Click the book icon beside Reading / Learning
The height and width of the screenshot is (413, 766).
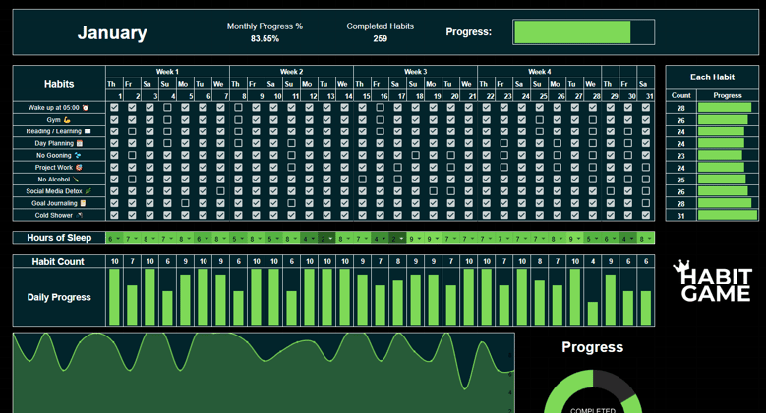(x=88, y=131)
